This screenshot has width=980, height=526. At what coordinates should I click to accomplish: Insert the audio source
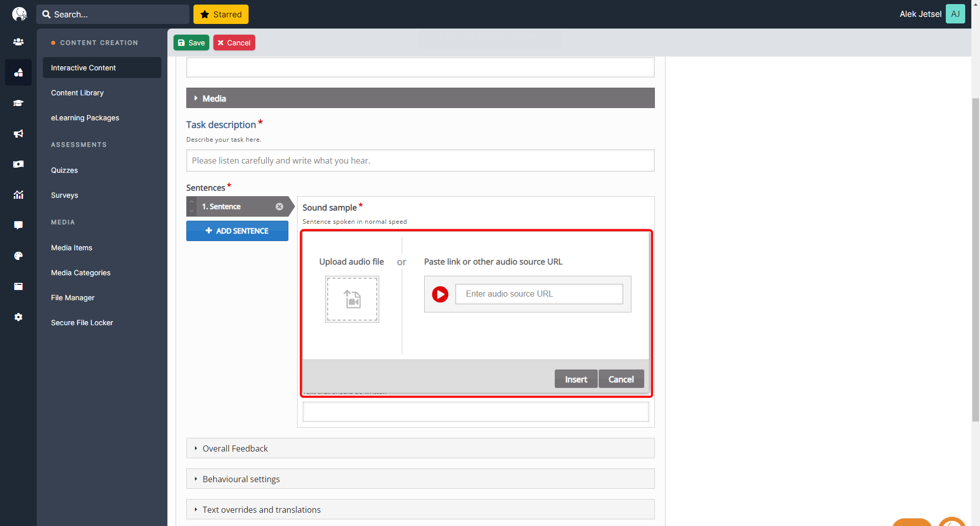(x=576, y=379)
